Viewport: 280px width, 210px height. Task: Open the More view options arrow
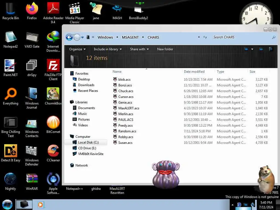252,49
